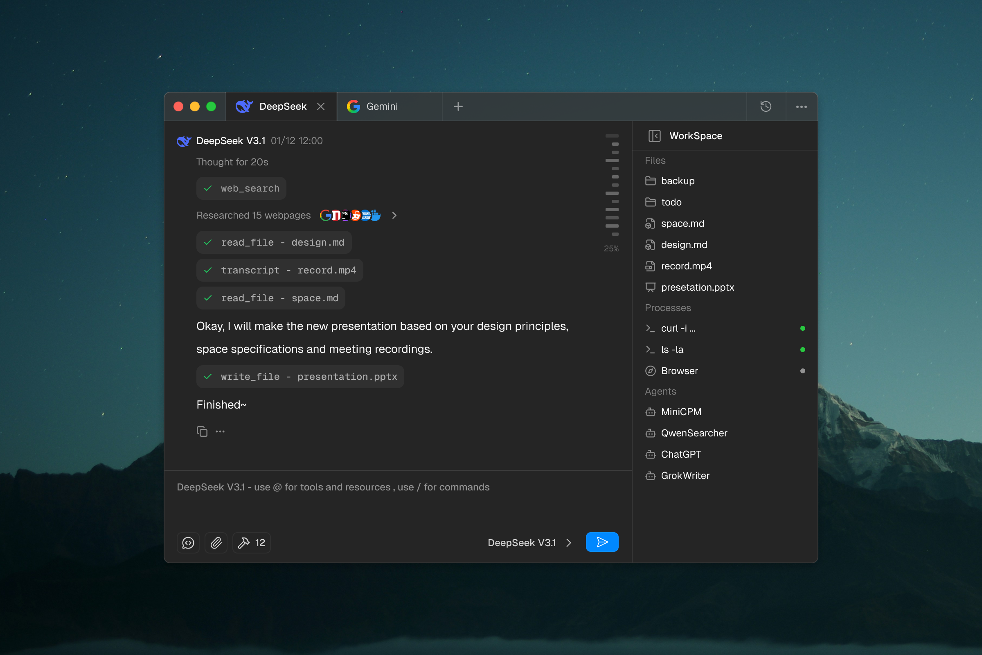Select the design.md file

tap(683, 245)
